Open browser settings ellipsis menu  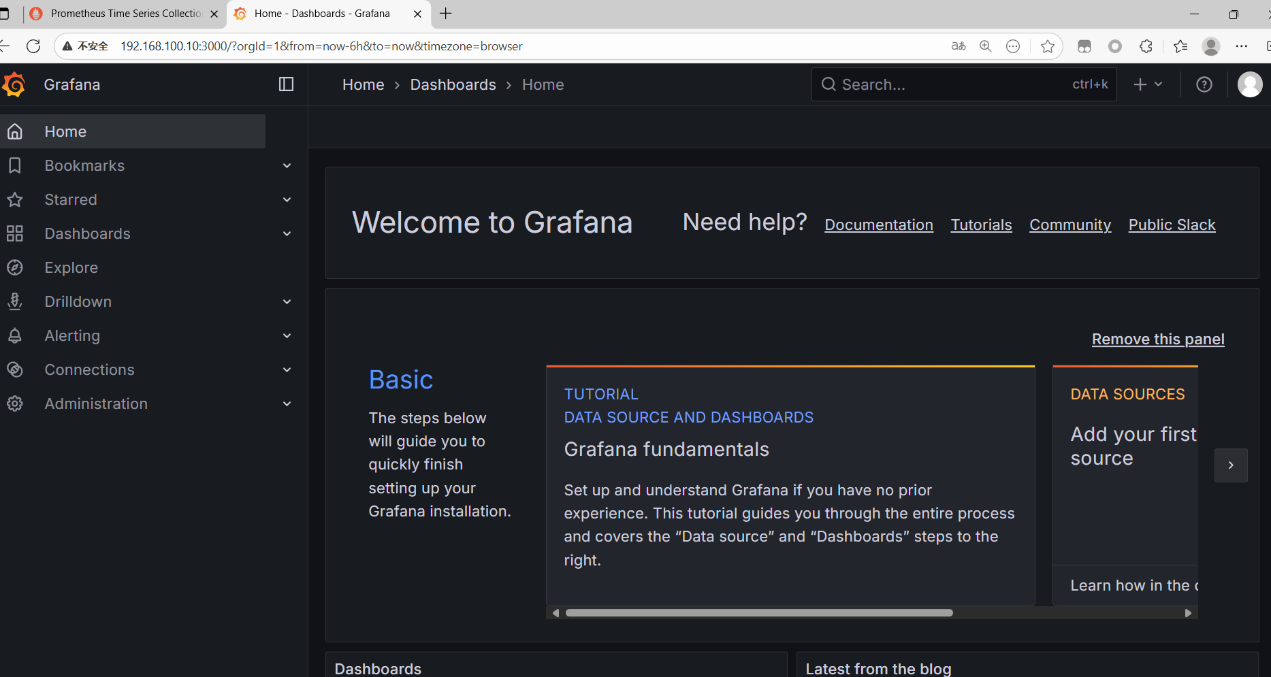1242,46
